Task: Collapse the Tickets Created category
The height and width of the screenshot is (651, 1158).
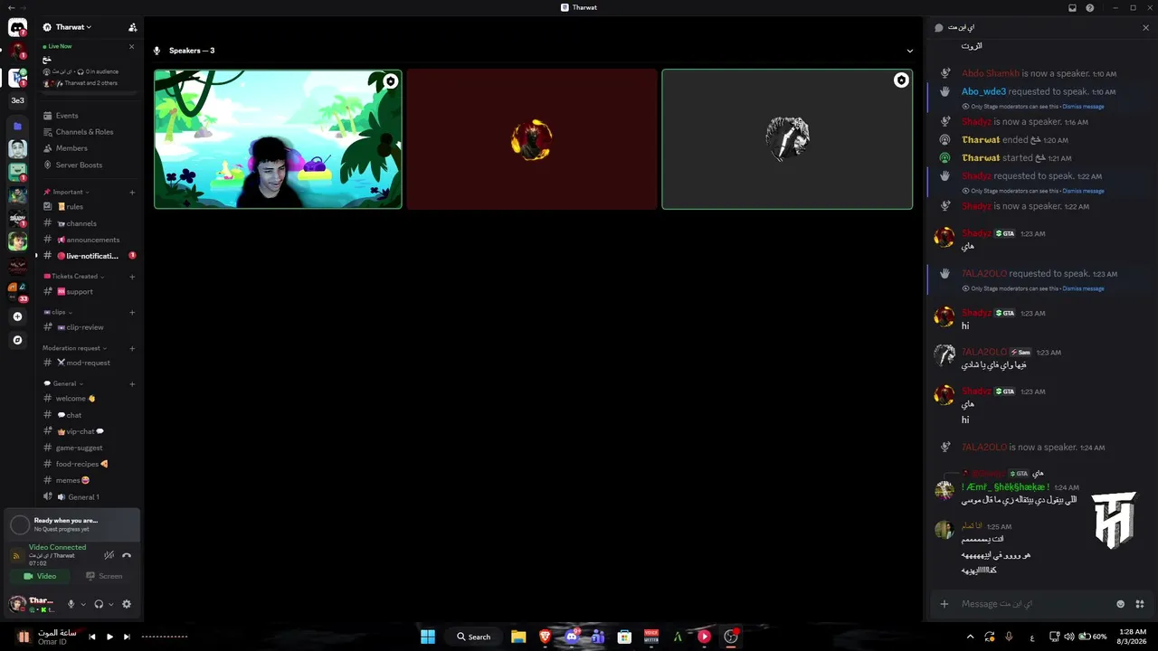Action: (x=74, y=277)
